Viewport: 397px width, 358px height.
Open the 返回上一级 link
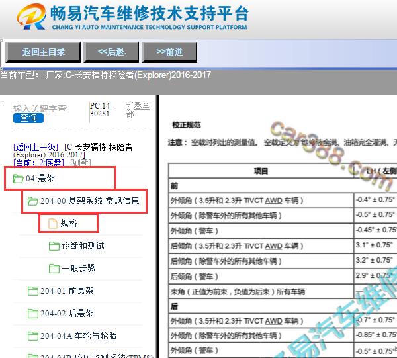pyautogui.click(x=36, y=147)
